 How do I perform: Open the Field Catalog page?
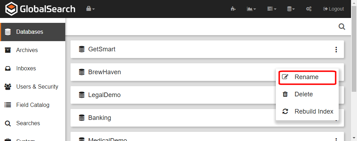pos(32,105)
